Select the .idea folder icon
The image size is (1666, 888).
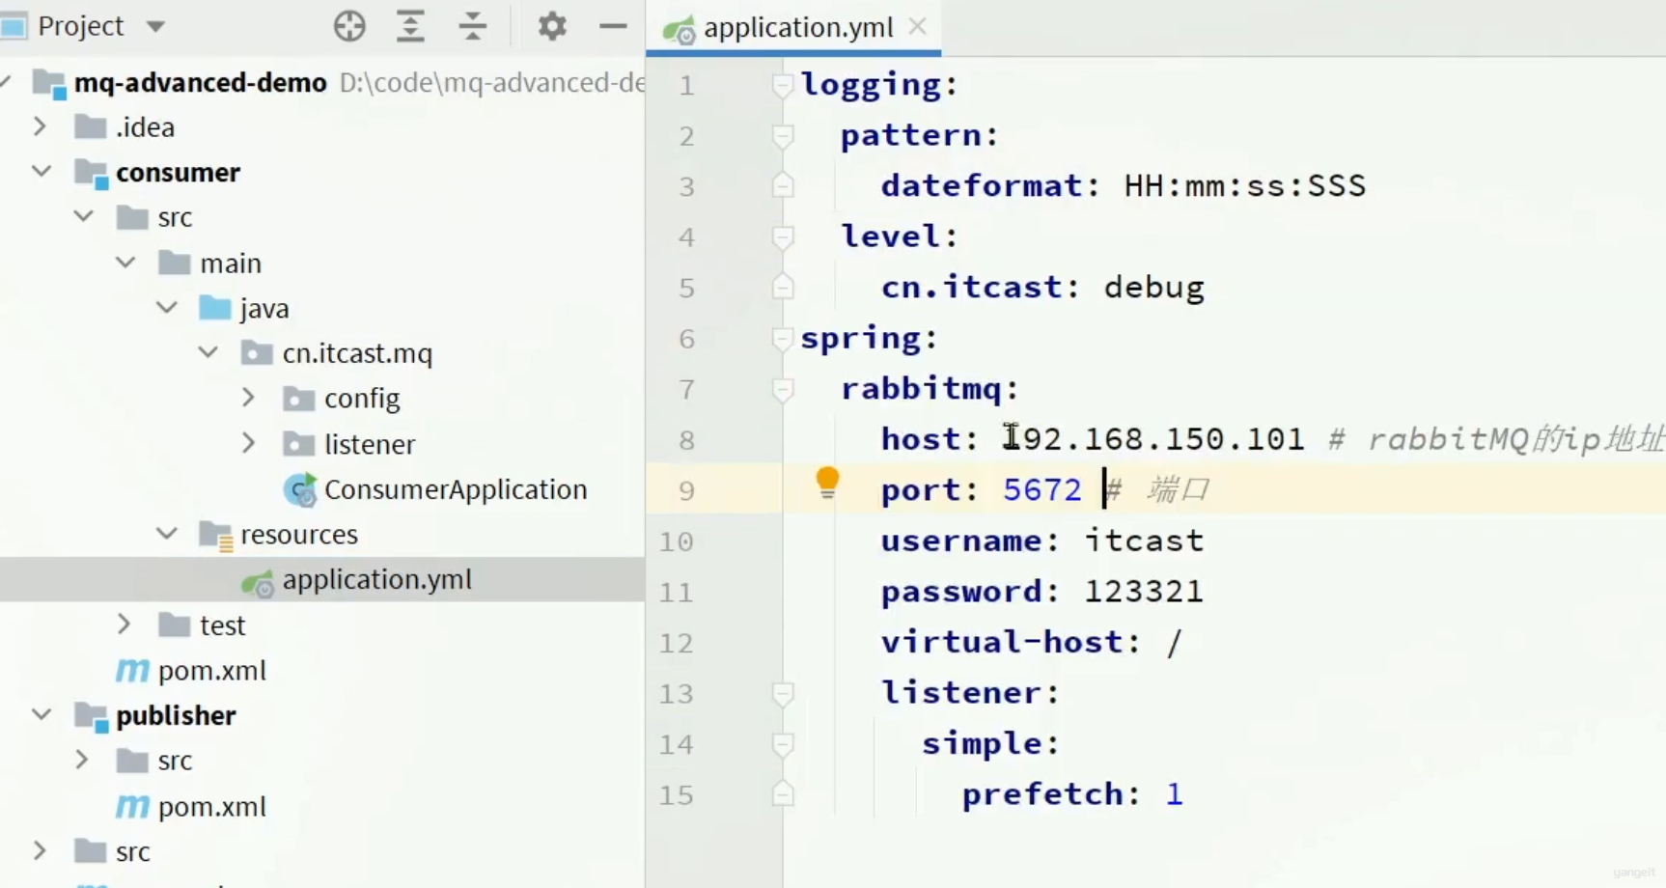click(90, 127)
